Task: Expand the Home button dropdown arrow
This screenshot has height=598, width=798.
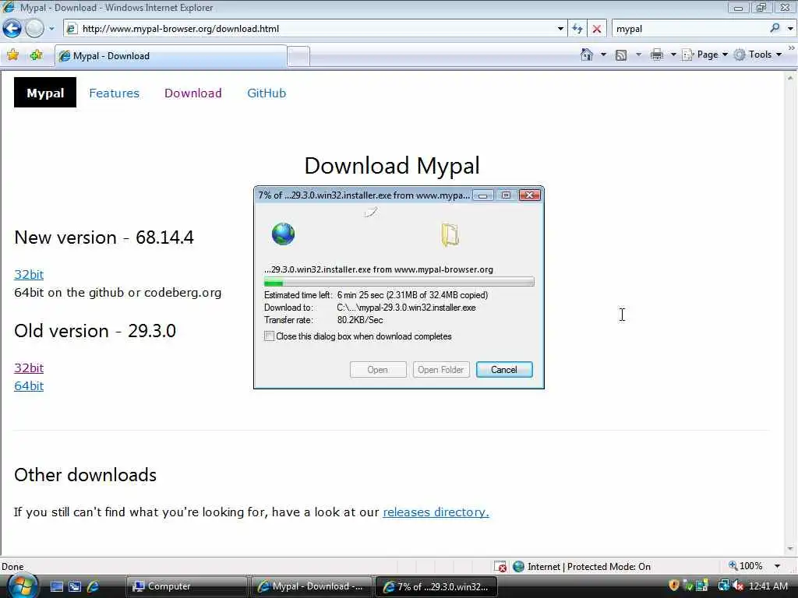Action: pyautogui.click(x=604, y=55)
